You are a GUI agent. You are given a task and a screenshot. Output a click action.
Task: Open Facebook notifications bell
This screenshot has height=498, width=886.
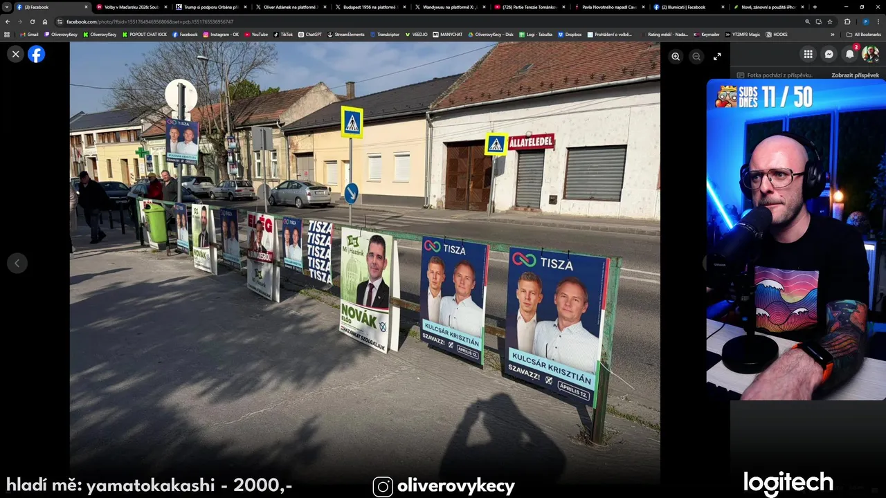[849, 54]
